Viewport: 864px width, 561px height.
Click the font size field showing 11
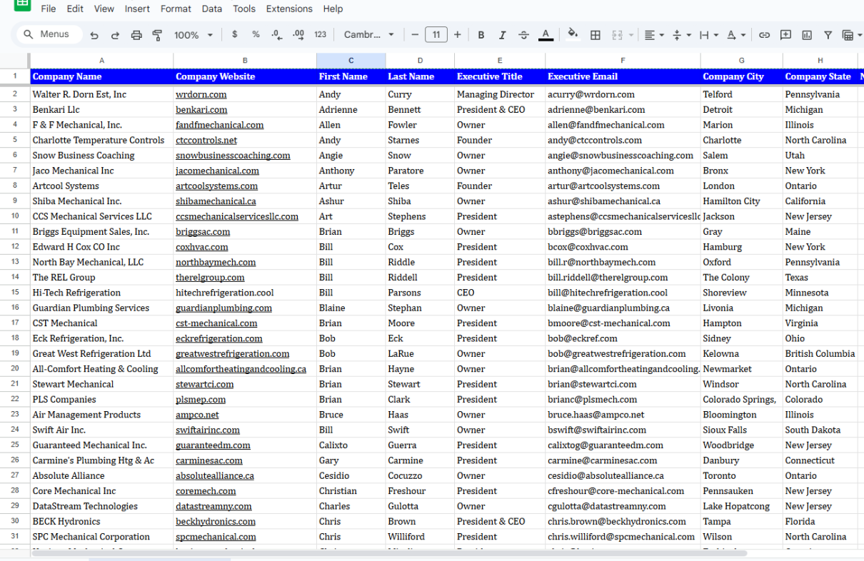(x=436, y=34)
